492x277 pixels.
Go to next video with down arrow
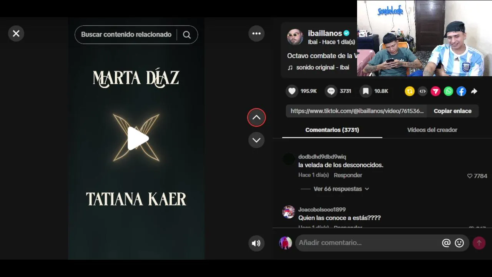click(x=256, y=140)
